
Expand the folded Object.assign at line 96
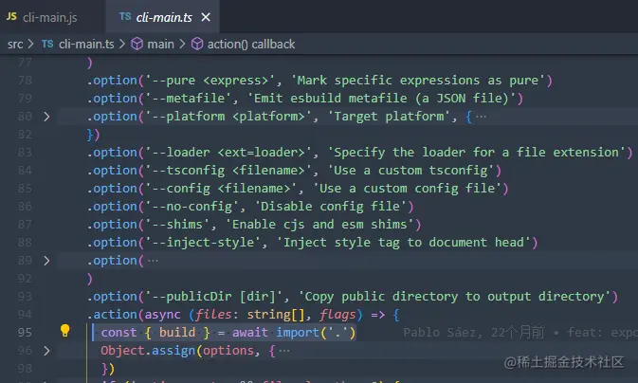(x=46, y=351)
